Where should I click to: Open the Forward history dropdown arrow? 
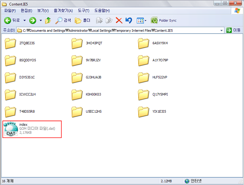point(41,21)
